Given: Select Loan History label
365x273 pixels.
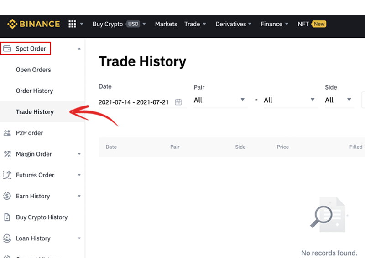Looking at the screenshot, I should pyautogui.click(x=33, y=238).
